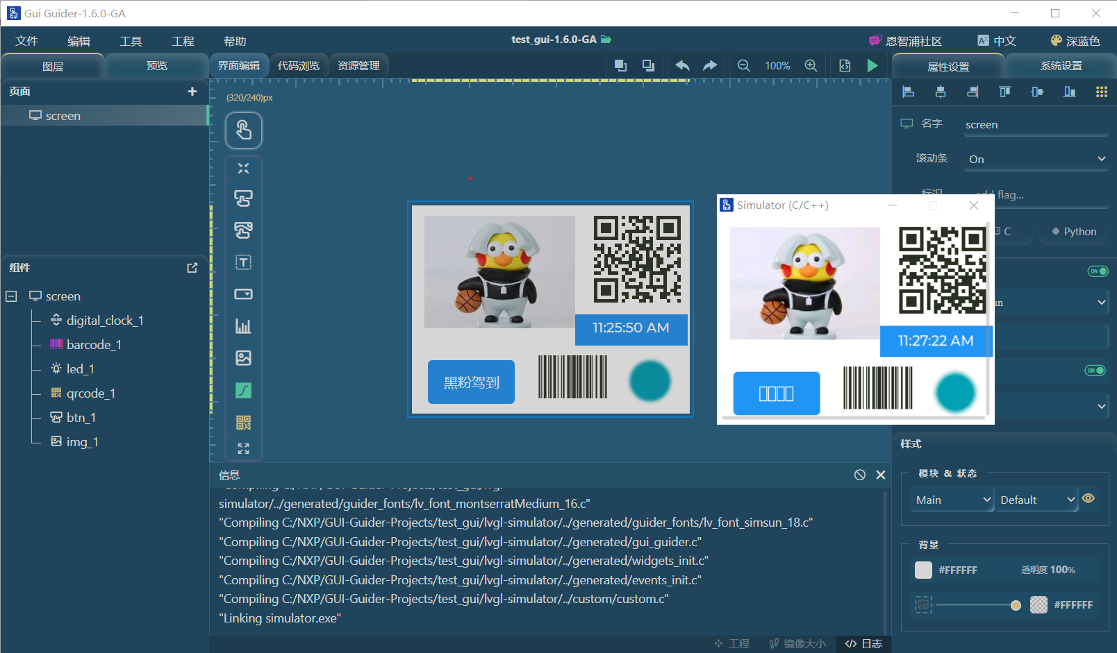
Task: Align widgets to the bottom edge
Action: [x=1070, y=92]
